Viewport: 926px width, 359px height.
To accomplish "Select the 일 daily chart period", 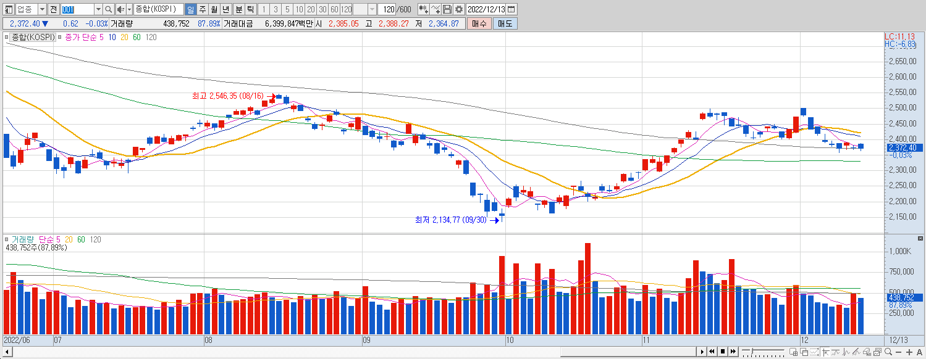I will (190, 9).
